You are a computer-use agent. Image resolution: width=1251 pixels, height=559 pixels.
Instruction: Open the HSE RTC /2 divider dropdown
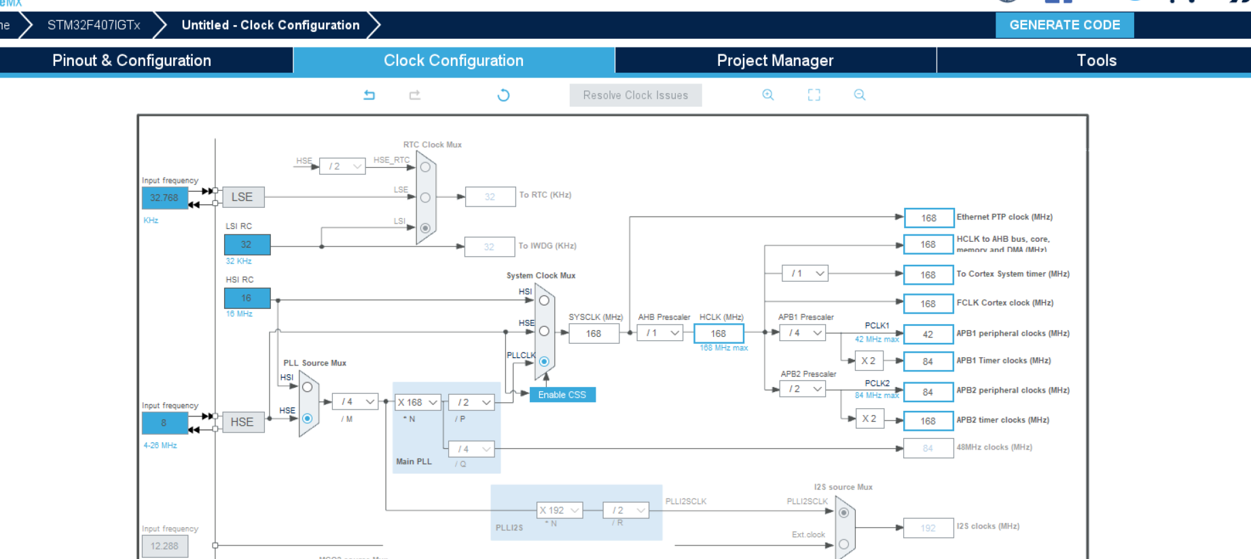(x=342, y=166)
